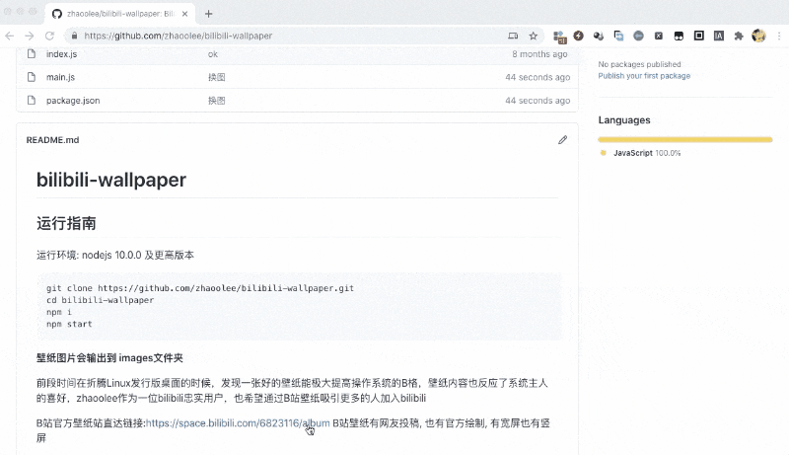Open the 换图 commit message on package.json row
The image size is (789, 455).
(216, 100)
